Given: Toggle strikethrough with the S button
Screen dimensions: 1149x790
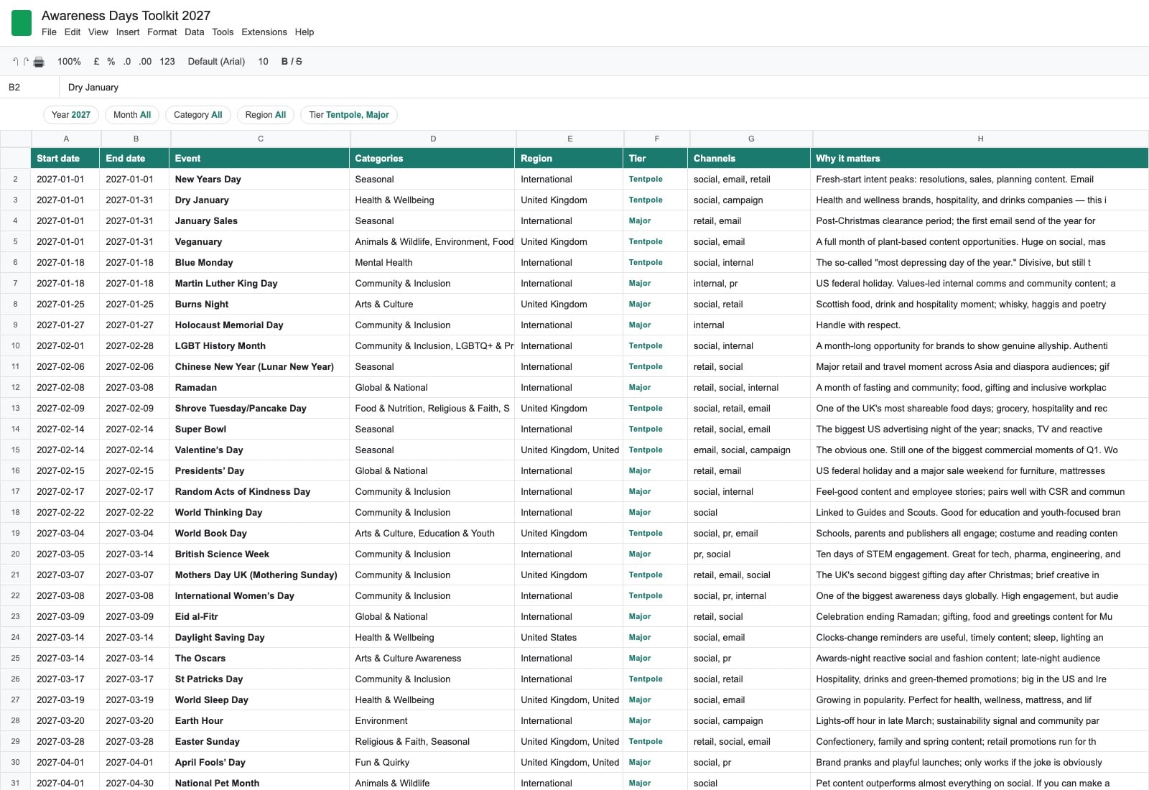Looking at the screenshot, I should tap(299, 62).
